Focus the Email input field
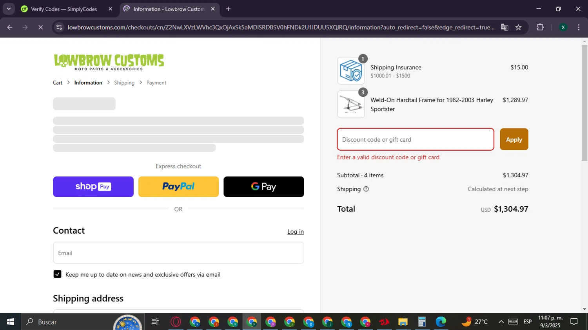The height and width of the screenshot is (330, 588). coord(178,253)
